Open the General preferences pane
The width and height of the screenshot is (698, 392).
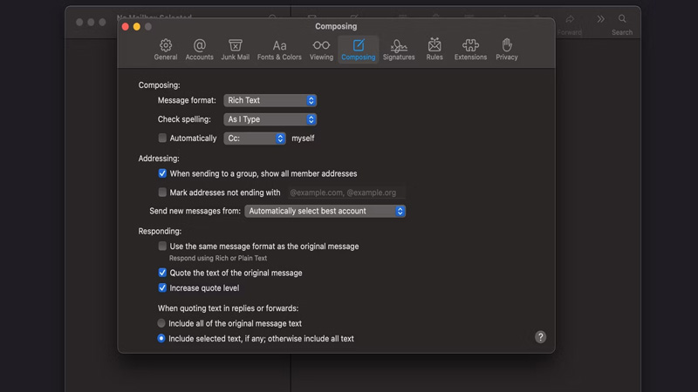click(166, 49)
